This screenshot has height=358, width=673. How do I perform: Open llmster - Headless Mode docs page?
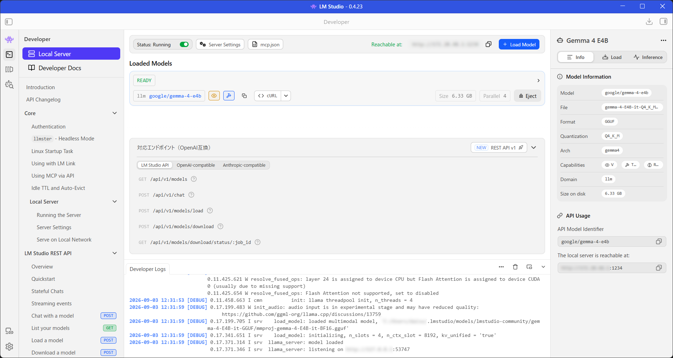tap(63, 139)
